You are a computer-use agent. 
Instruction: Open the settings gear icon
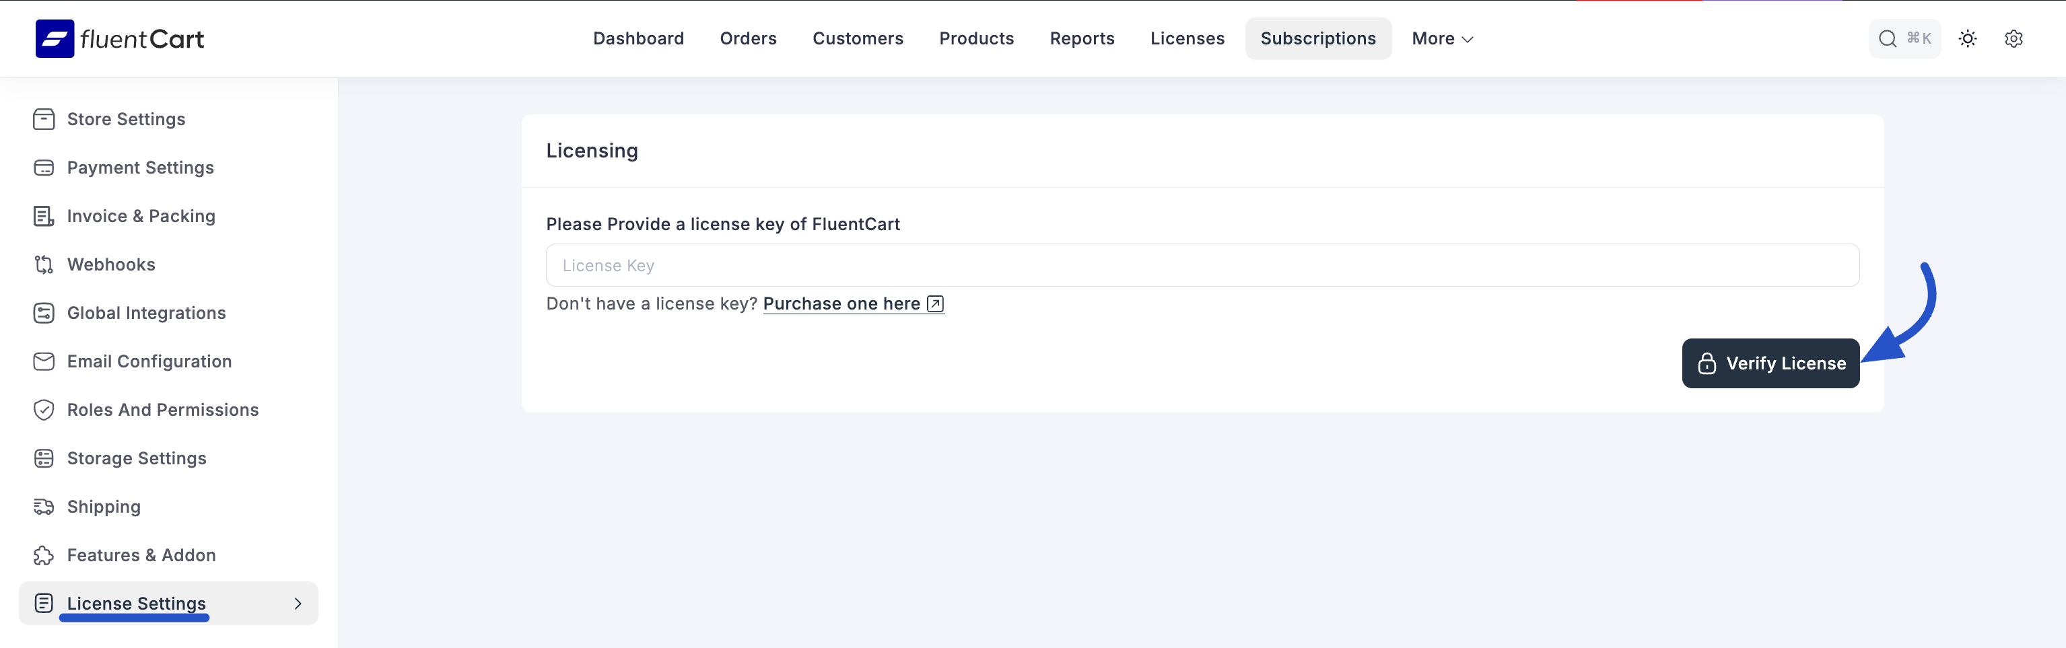(x=2013, y=38)
